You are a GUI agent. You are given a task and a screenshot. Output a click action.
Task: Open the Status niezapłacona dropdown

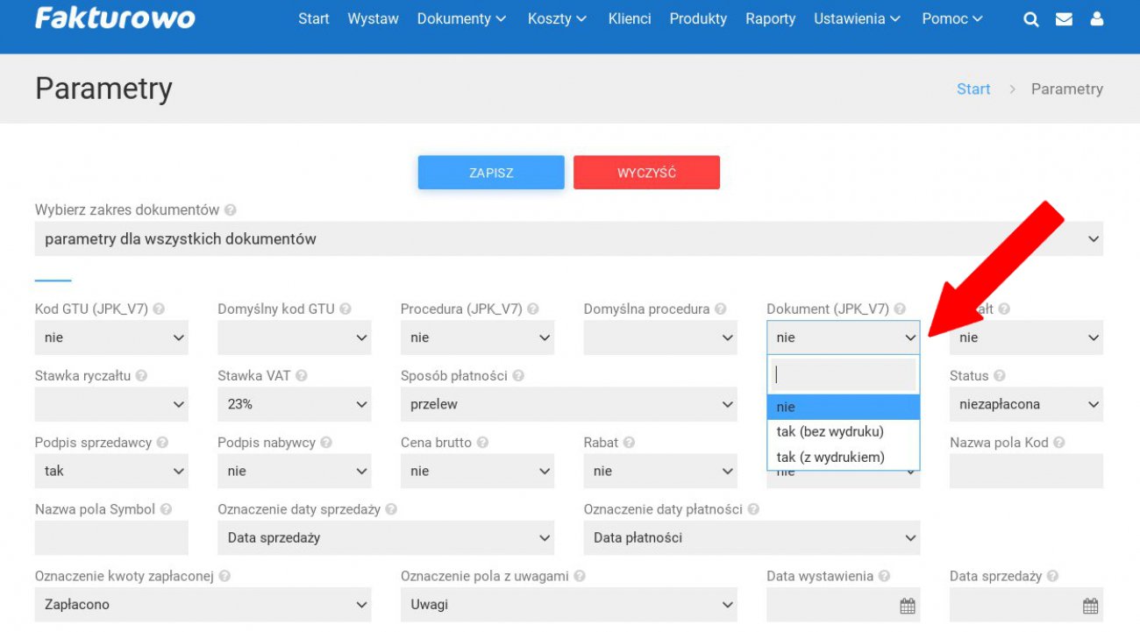point(1025,404)
